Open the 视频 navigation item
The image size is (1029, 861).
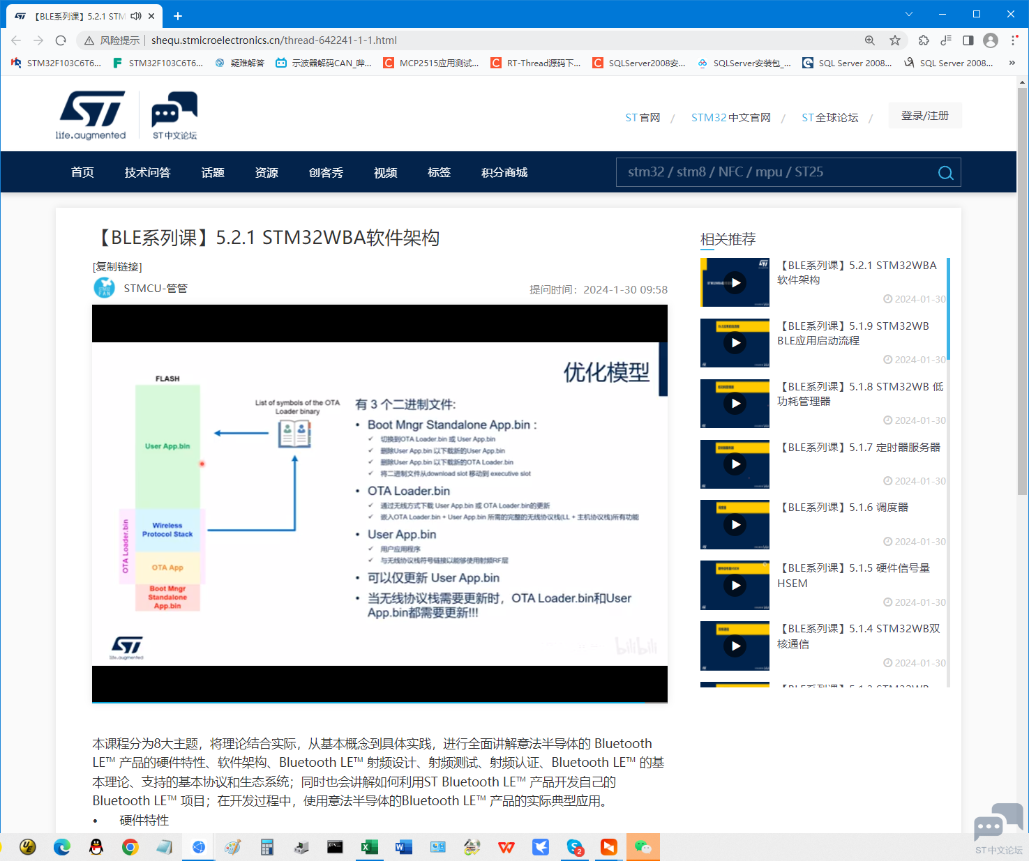coord(385,172)
